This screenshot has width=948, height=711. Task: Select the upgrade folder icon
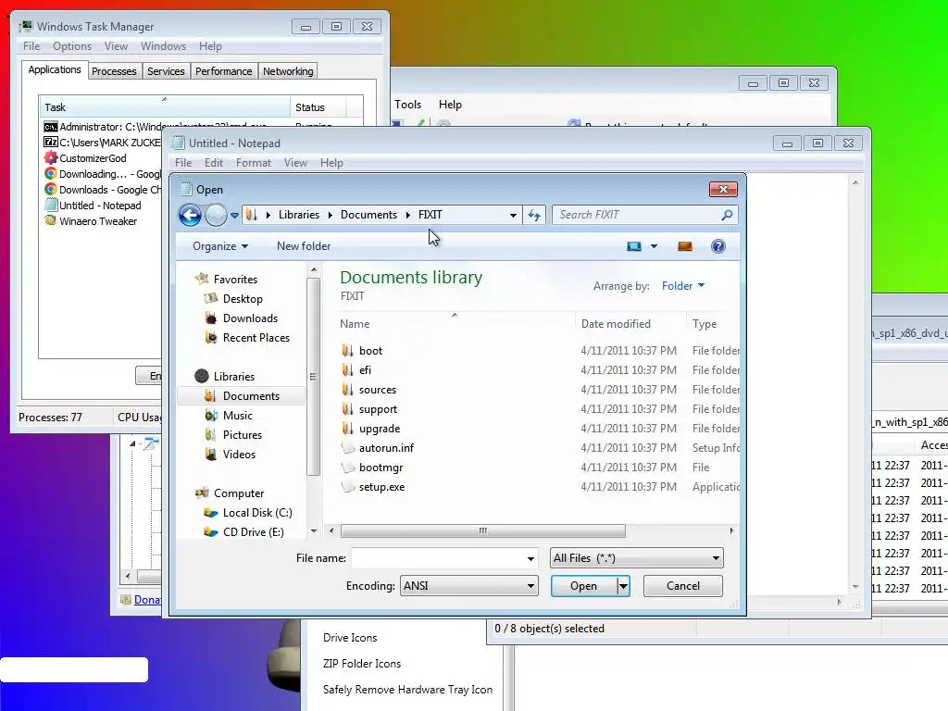pos(348,428)
